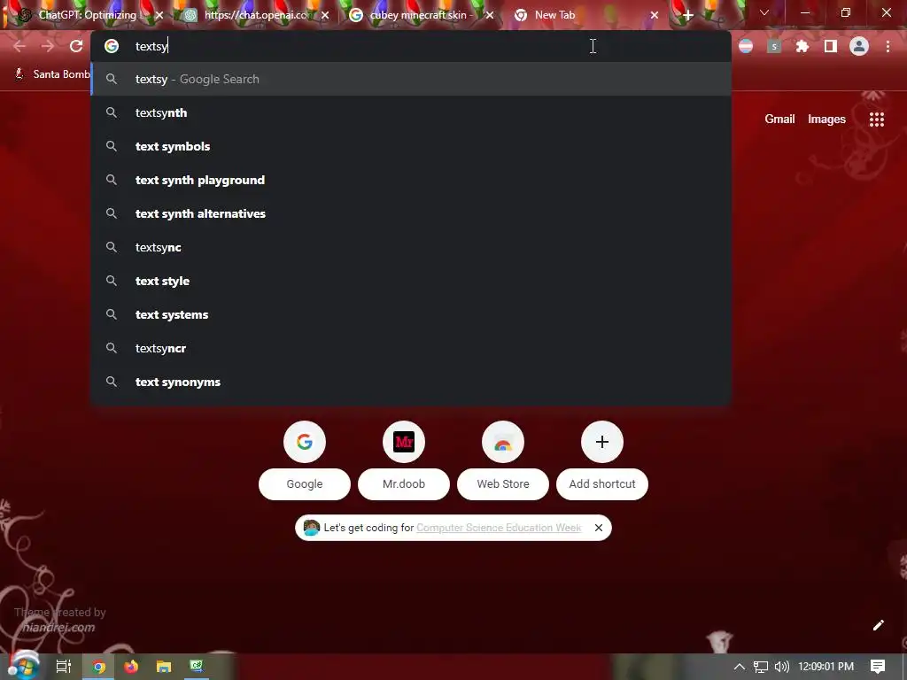Open the Images link

click(826, 120)
